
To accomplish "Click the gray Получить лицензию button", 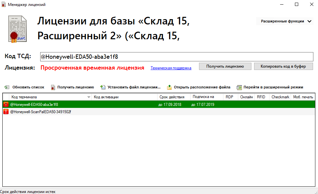I will click(x=225, y=66).
